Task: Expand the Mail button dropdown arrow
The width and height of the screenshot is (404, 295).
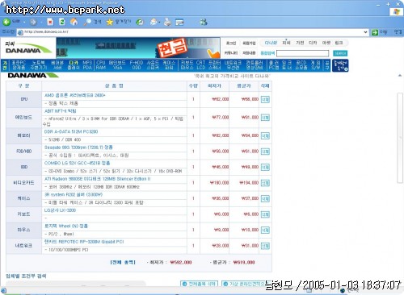Action: pos(159,22)
